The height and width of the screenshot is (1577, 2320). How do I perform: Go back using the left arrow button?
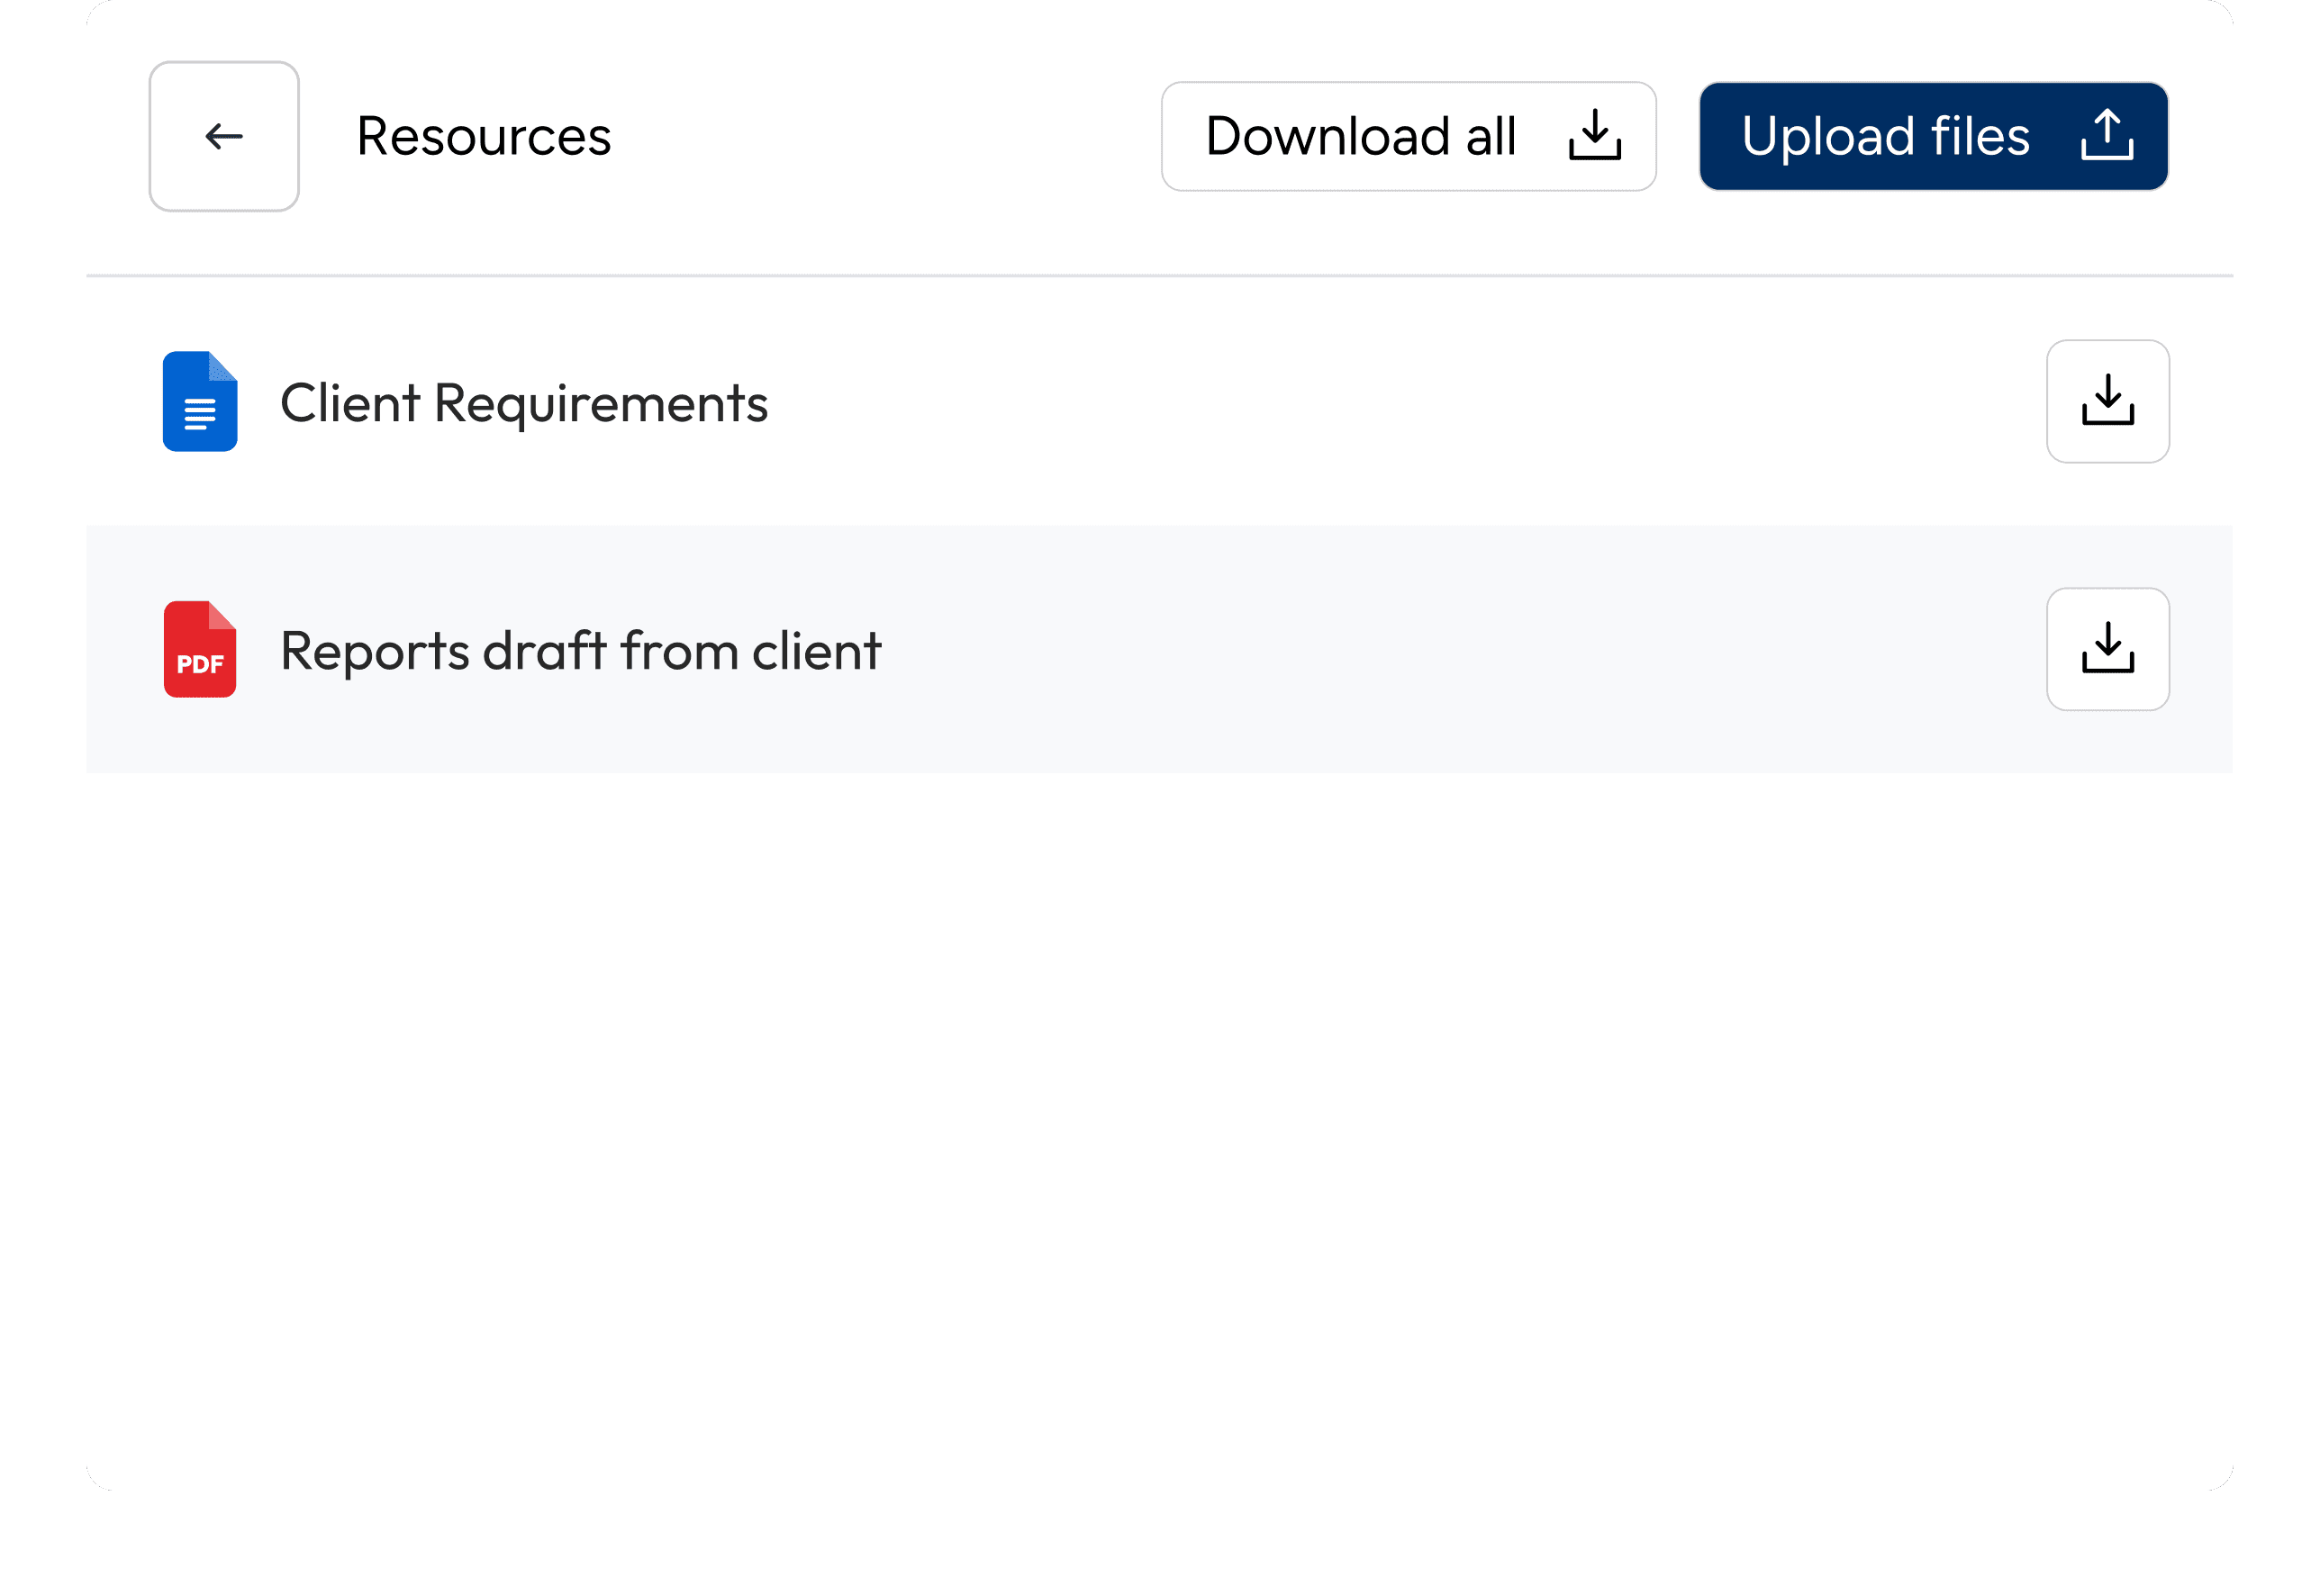click(x=223, y=137)
